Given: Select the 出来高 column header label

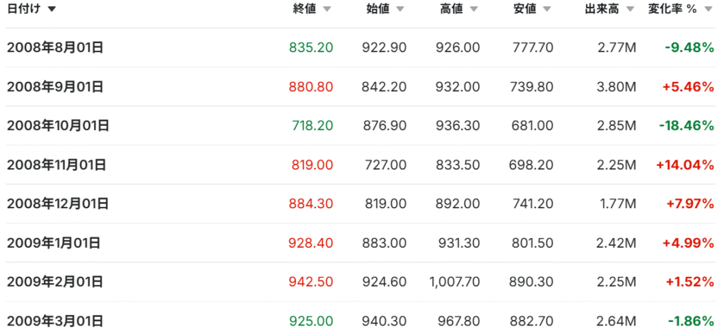Looking at the screenshot, I should coord(603,9).
